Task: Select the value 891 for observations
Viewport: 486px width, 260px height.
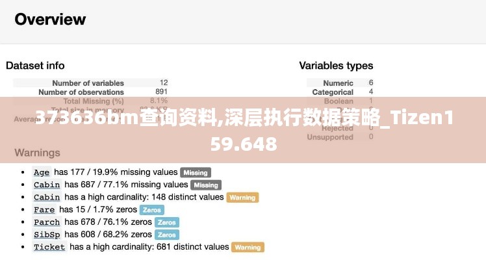Action: [x=162, y=92]
